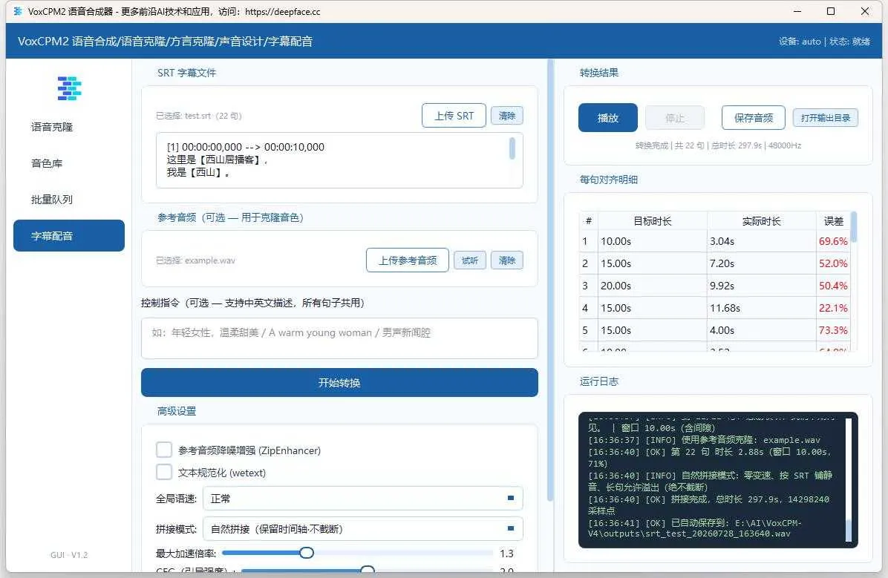
Task: Click the log line with saved path srt_test wav
Action: (695, 528)
